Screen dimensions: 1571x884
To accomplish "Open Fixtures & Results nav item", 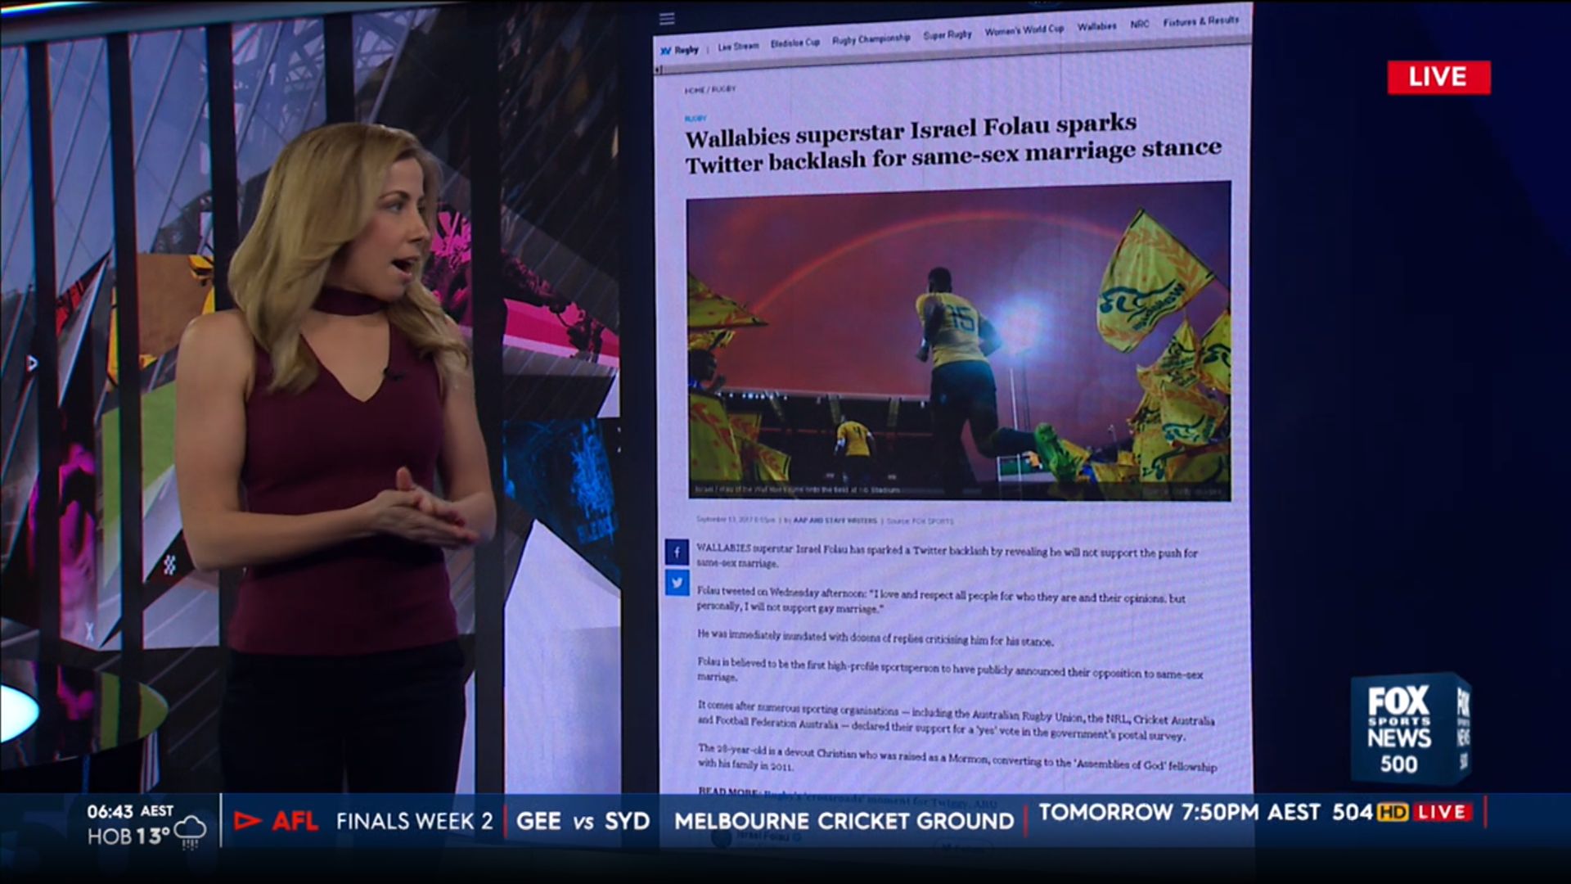I will (x=1200, y=21).
